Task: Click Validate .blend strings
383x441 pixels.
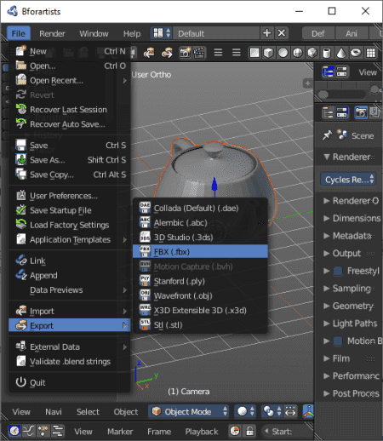Action: point(70,362)
